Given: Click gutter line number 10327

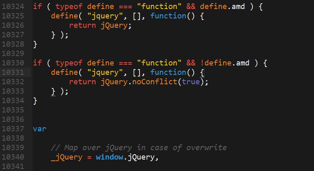Looking at the screenshot, I should pyautogui.click(x=13, y=35).
